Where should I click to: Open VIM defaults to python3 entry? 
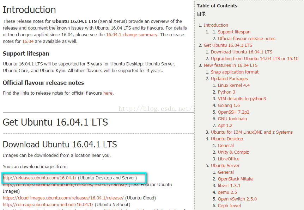(242, 98)
